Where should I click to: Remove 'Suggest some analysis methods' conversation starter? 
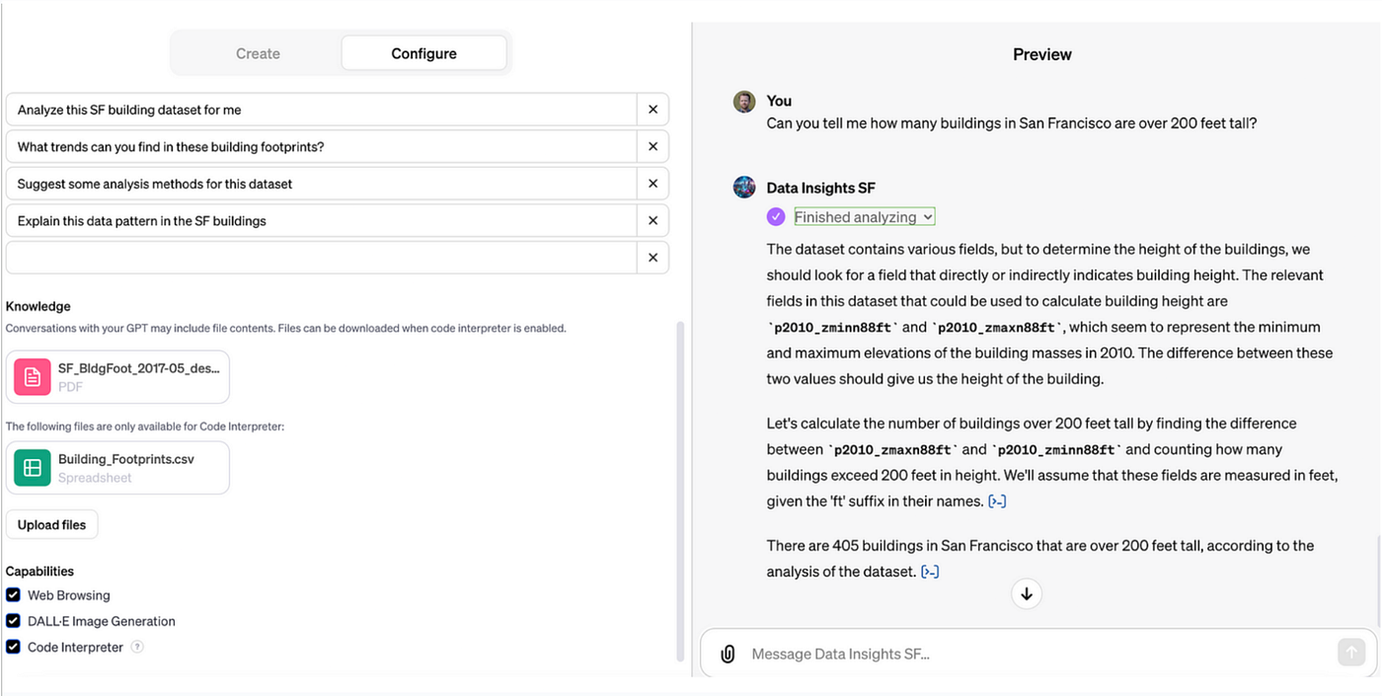[653, 184]
